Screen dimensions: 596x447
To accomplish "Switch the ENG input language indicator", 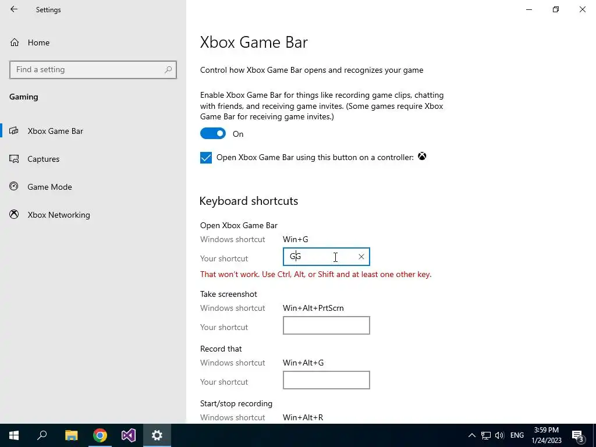I will click(517, 435).
